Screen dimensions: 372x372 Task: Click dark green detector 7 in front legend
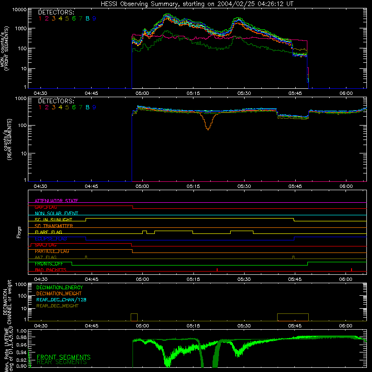(80, 19)
